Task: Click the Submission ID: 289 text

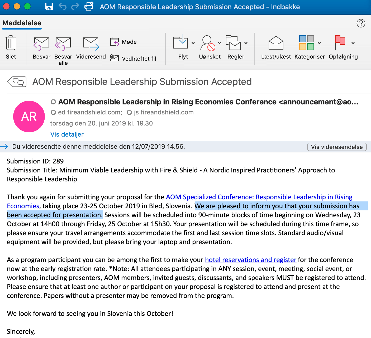Action: [35, 161]
